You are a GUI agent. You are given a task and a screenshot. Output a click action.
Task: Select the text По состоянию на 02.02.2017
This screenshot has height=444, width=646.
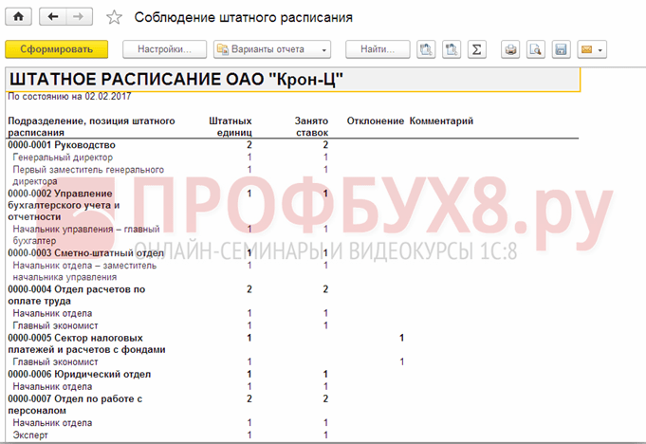pos(69,97)
